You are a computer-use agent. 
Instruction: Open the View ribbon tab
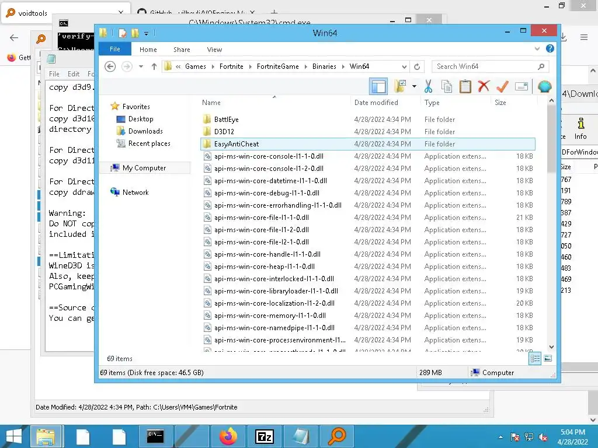214,50
